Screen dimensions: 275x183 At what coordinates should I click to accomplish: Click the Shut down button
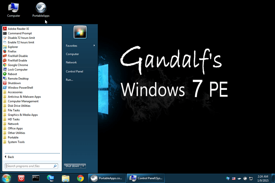(72, 166)
